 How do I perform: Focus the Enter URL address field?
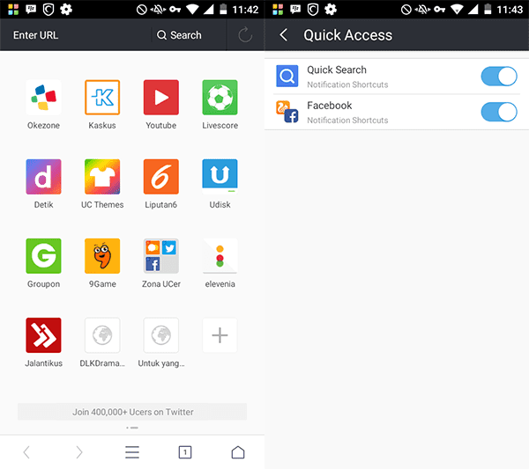[x=76, y=35]
